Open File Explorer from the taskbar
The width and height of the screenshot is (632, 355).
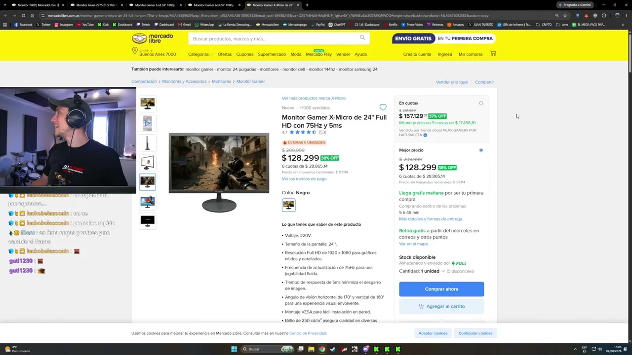(x=311, y=349)
